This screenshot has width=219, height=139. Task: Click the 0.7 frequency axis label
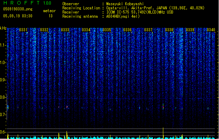[x=3, y=115]
